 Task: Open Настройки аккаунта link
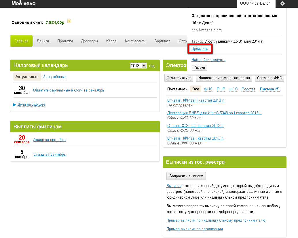[x=208, y=60]
